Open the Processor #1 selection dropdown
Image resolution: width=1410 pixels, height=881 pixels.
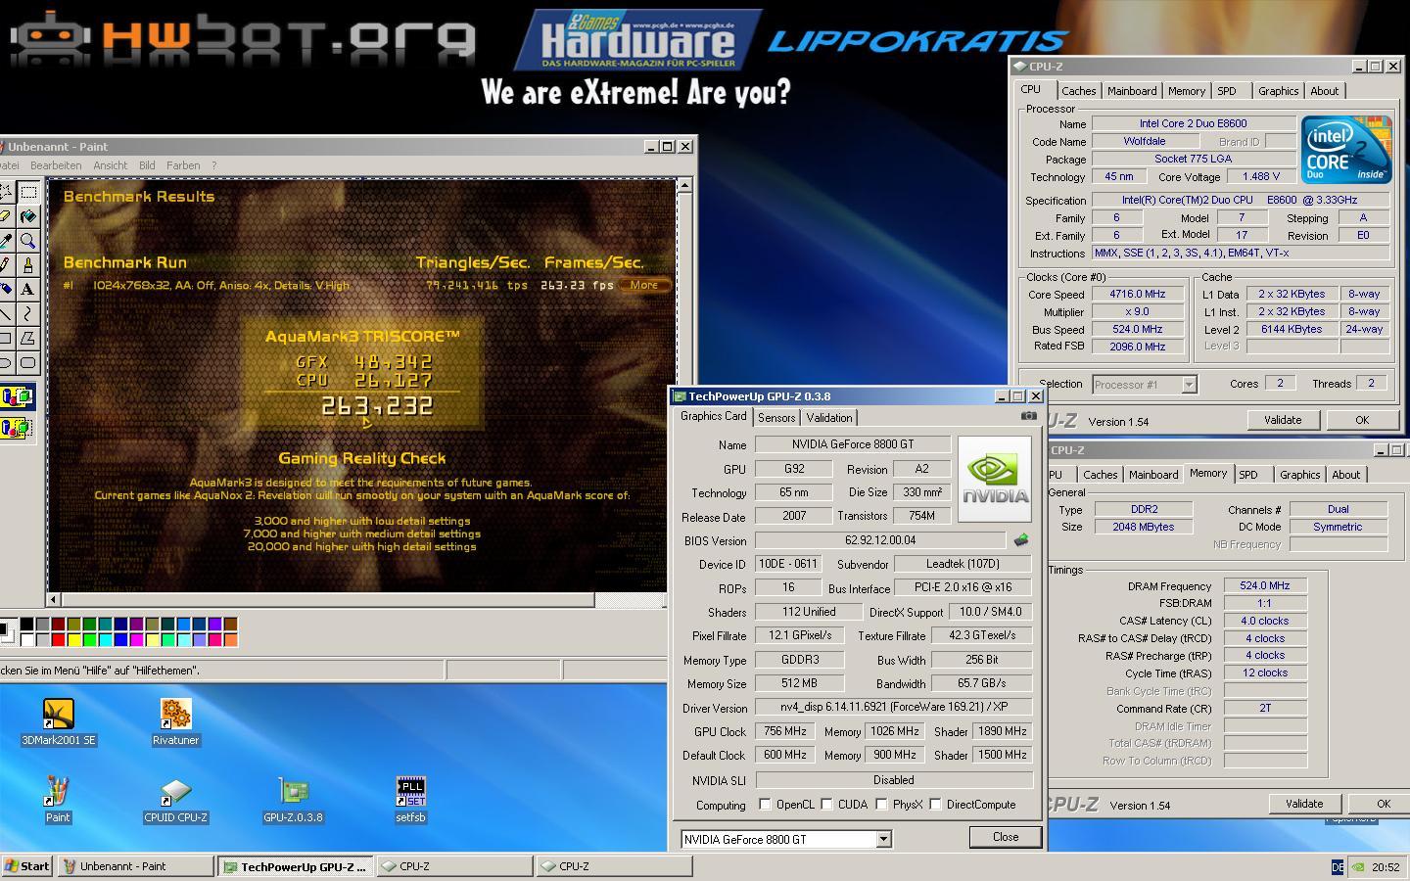coord(1189,385)
